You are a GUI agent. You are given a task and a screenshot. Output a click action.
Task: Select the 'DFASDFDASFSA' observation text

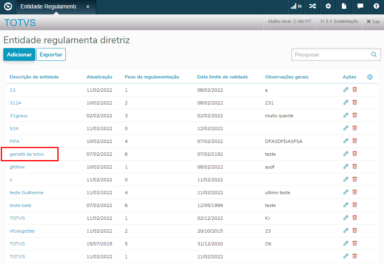pos(284,141)
